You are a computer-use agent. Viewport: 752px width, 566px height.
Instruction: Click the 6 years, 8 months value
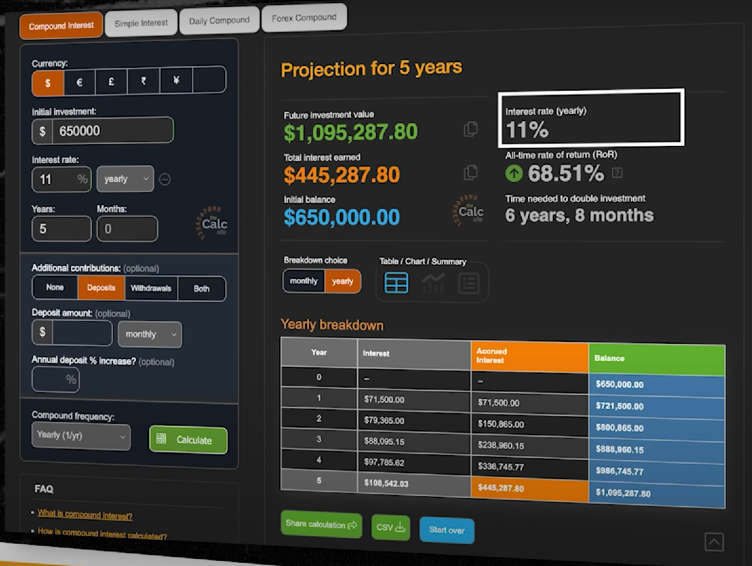pos(579,215)
